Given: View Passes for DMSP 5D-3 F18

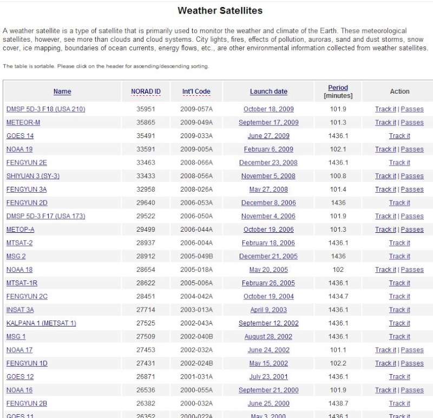Looking at the screenshot, I should pyautogui.click(x=412, y=109).
